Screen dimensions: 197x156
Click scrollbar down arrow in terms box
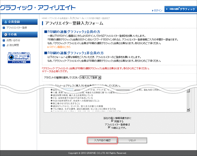[x=188, y=110]
